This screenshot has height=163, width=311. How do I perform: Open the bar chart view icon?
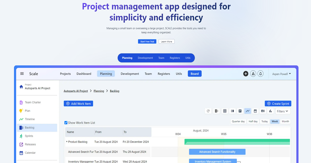(x=270, y=111)
